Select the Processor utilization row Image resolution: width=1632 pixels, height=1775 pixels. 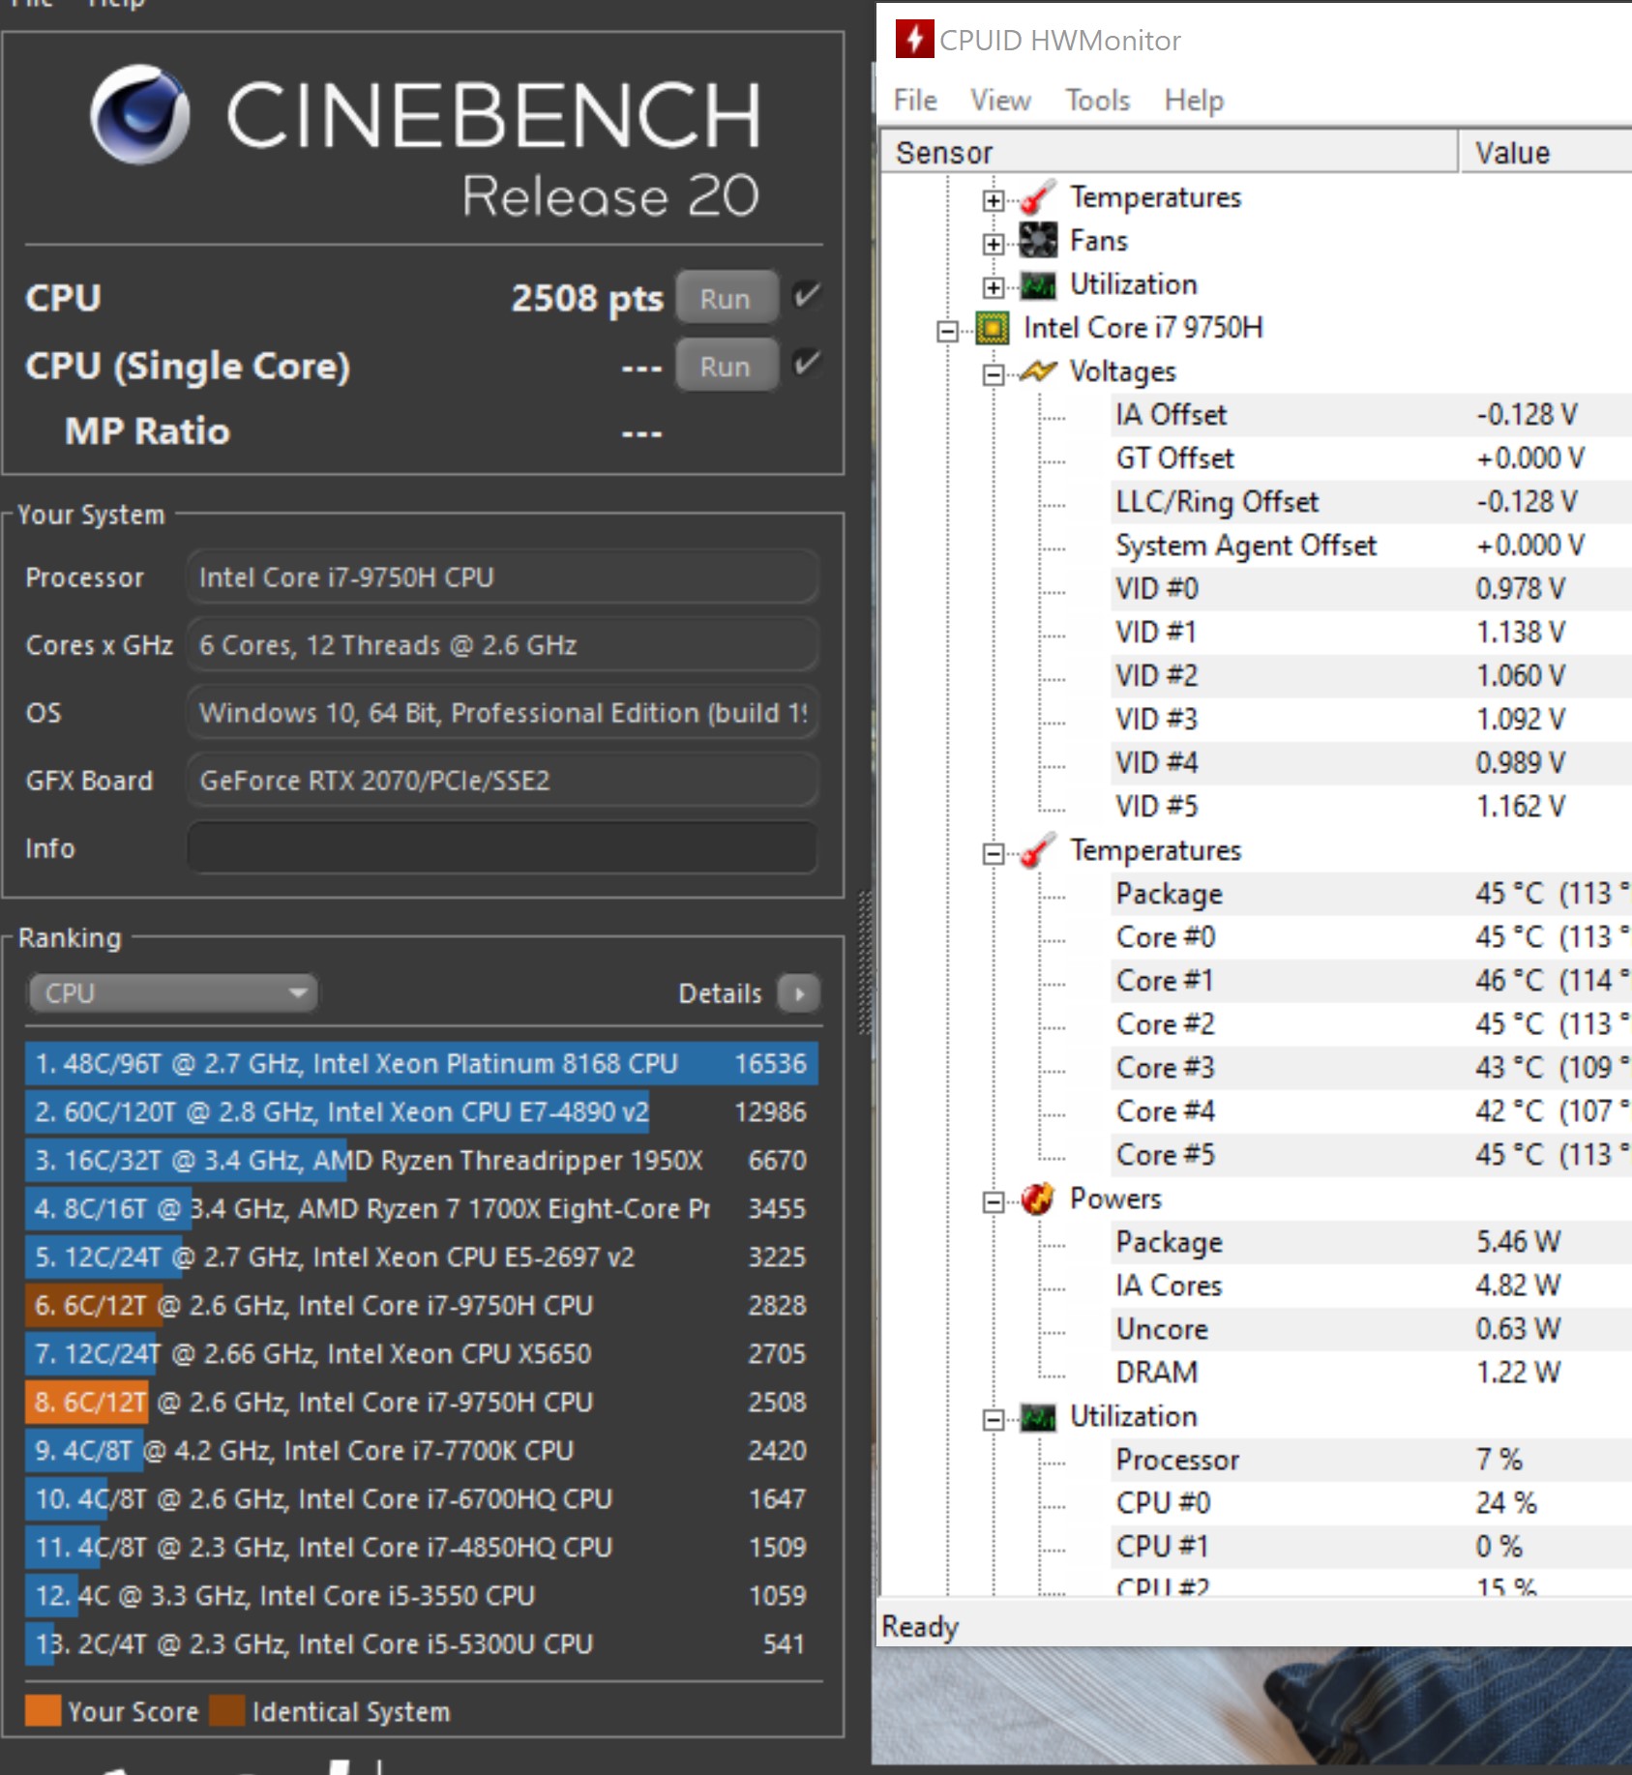click(x=1371, y=1460)
